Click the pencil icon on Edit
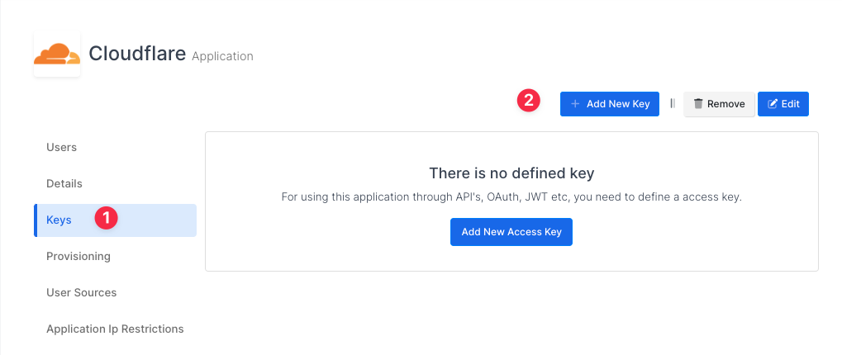 pos(773,104)
